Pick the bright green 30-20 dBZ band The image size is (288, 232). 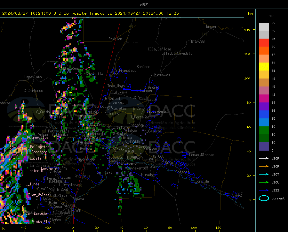pos(264,131)
